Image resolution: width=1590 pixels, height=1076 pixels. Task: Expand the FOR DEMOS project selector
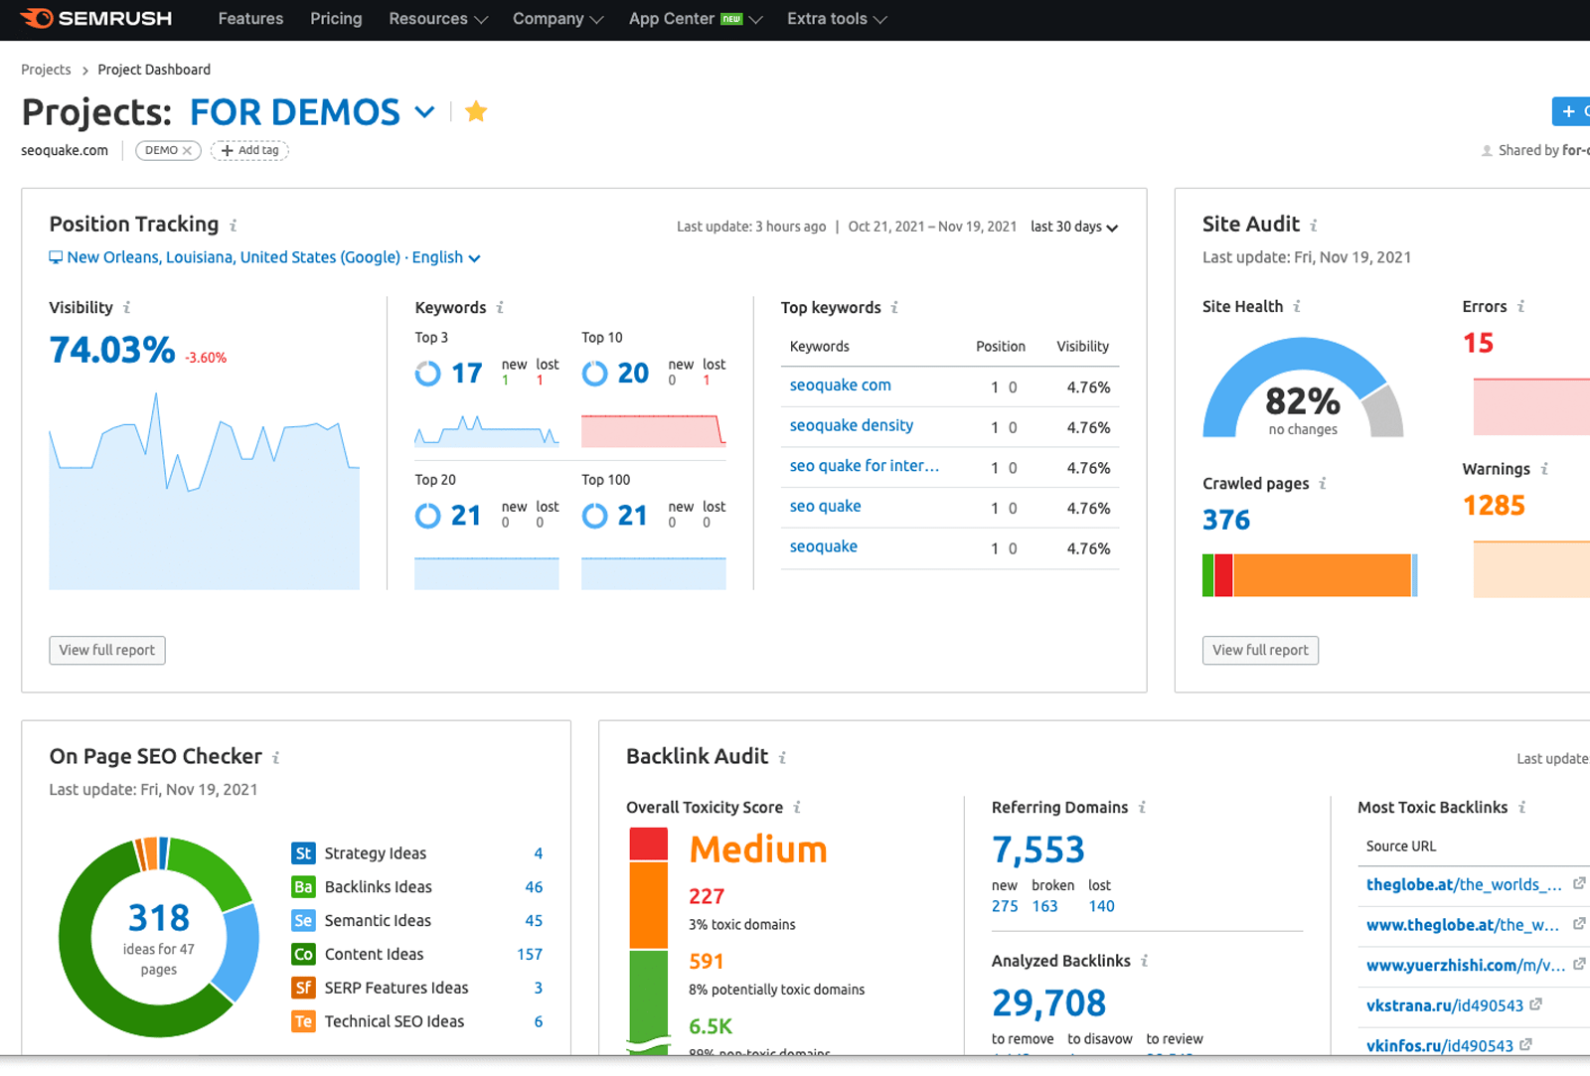(425, 111)
